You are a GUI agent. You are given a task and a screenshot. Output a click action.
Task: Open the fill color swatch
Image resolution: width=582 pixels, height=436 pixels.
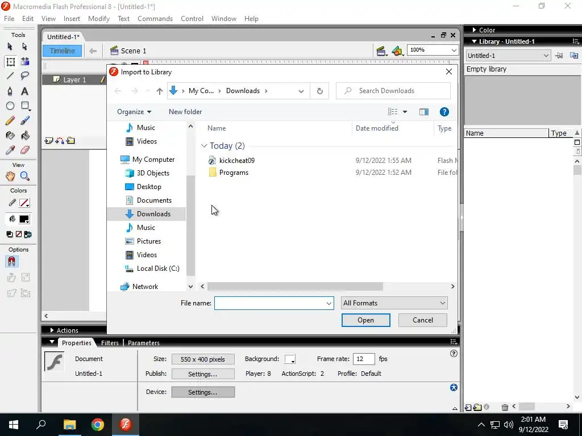point(24,219)
